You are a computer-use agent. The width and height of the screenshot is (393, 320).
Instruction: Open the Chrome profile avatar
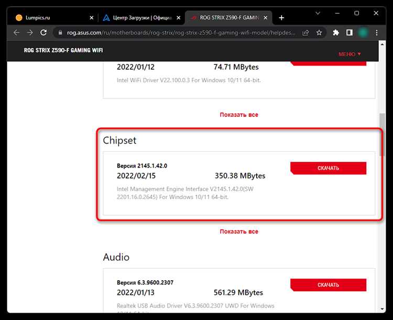click(x=363, y=32)
